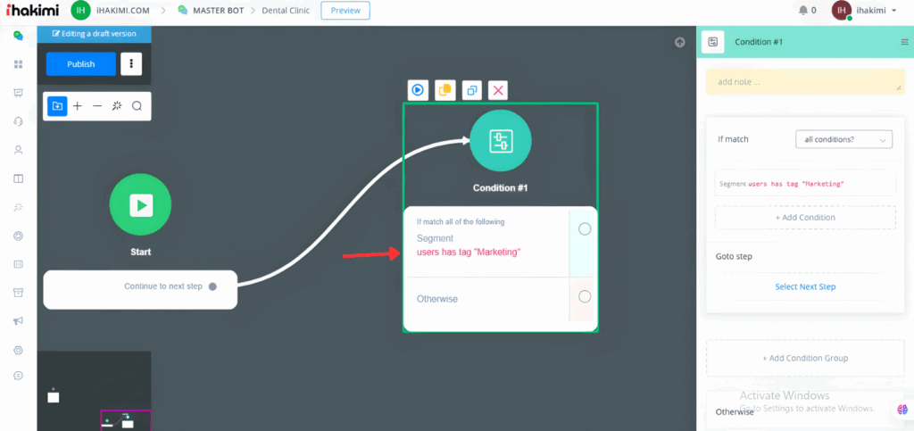This screenshot has height=431, width=914.
Task: Open the hamburger menu in Condition panel header
Action: [904, 42]
